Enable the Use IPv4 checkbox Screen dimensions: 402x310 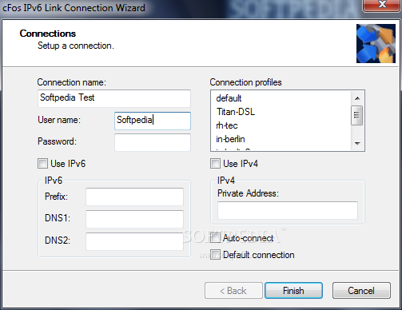(x=215, y=164)
